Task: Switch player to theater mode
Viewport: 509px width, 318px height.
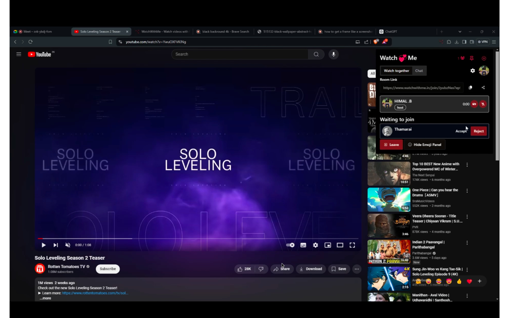Action: [x=340, y=245]
